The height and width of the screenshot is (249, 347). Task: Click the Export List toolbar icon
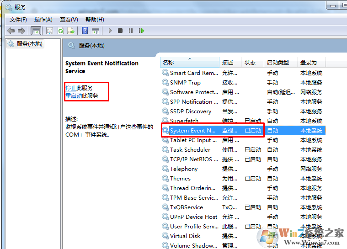coord(71,31)
